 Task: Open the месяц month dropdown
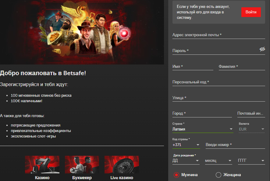pos(218,161)
